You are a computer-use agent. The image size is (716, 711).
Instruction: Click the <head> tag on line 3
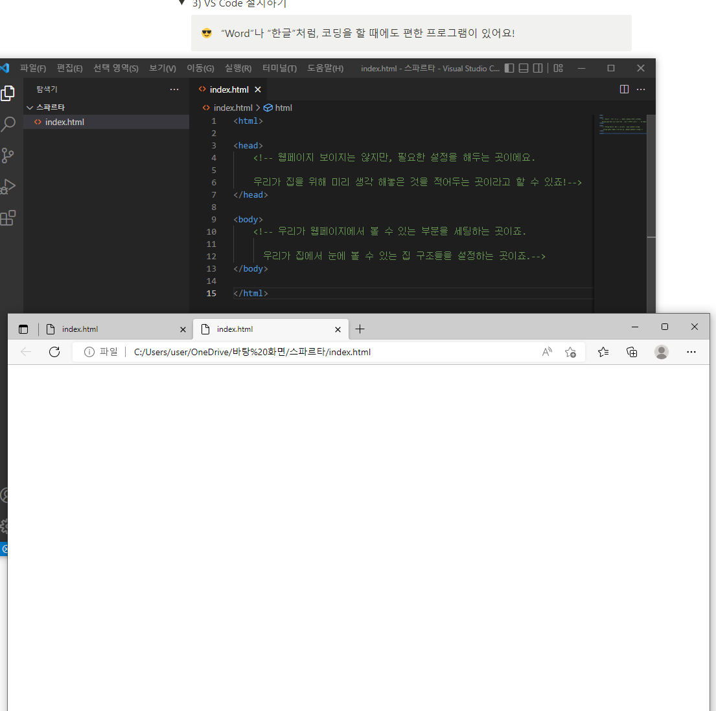click(x=248, y=145)
